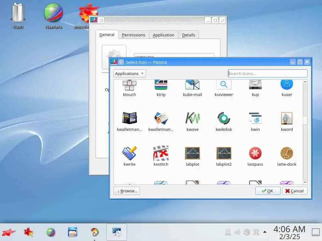Click the Cancel button
The width and height of the screenshot is (322, 241).
click(x=295, y=191)
